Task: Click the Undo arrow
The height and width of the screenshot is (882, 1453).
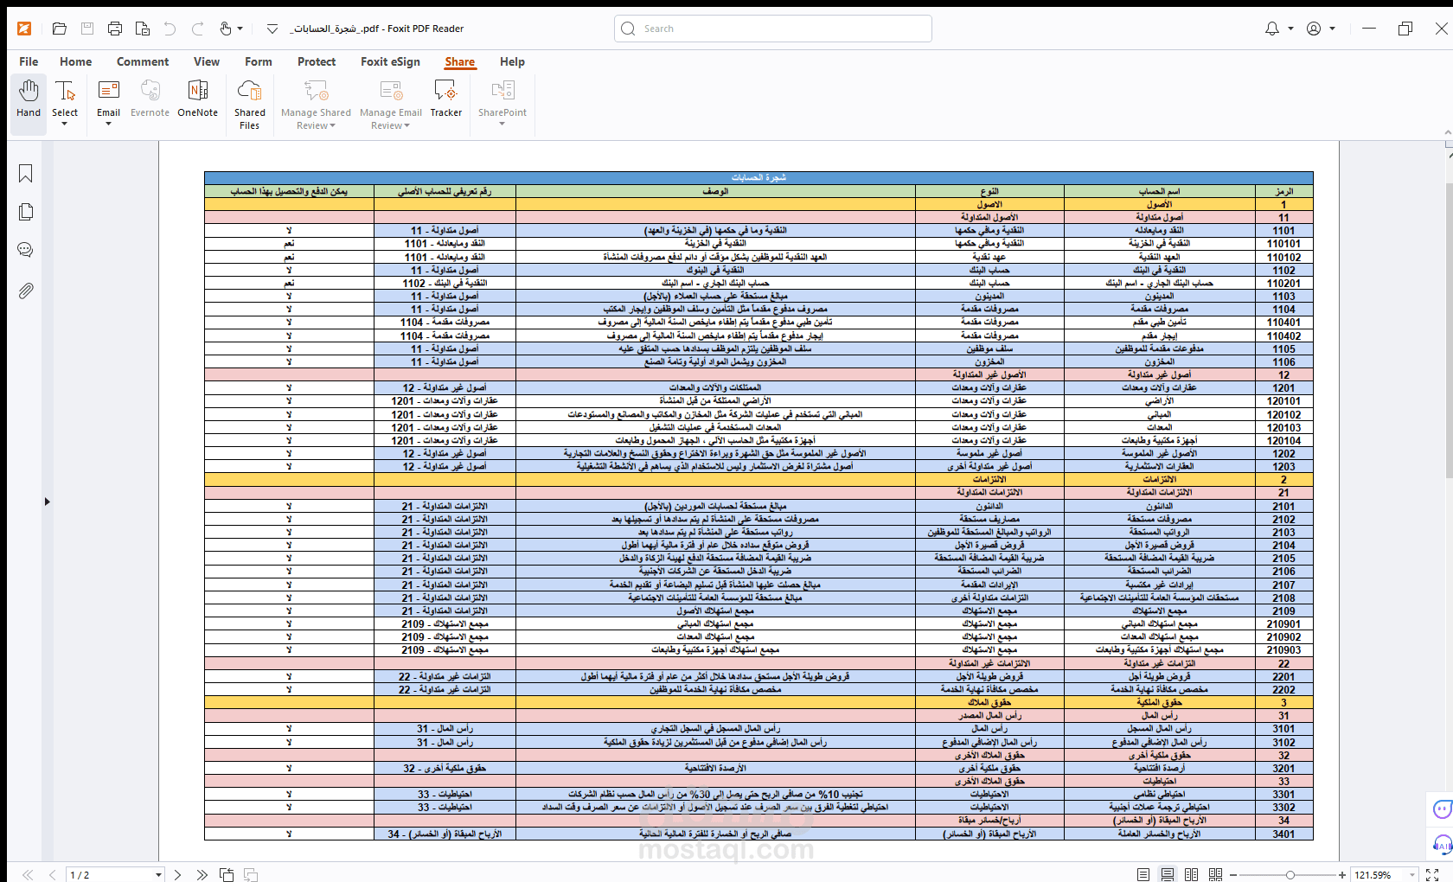Action: tap(170, 29)
